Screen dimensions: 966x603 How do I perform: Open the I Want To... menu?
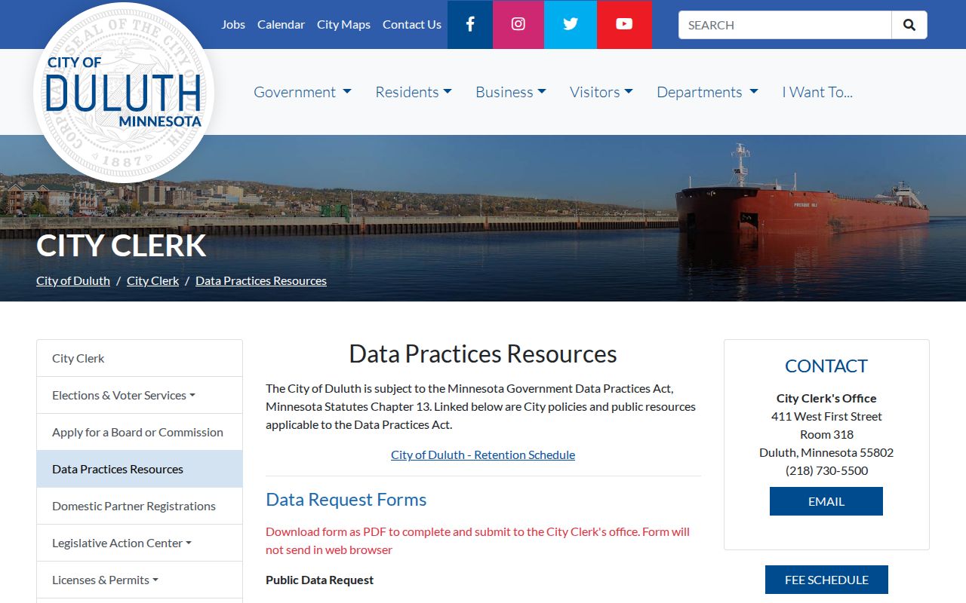(817, 92)
